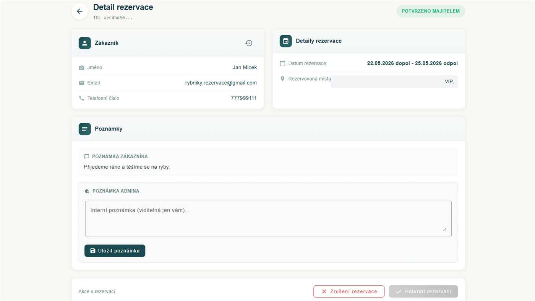
Task: Go back using the arrow button
Action: click(79, 11)
